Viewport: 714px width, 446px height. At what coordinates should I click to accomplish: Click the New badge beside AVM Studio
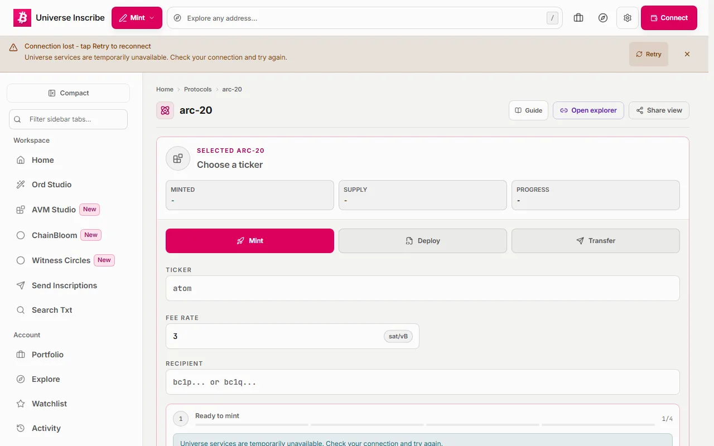pyautogui.click(x=90, y=210)
